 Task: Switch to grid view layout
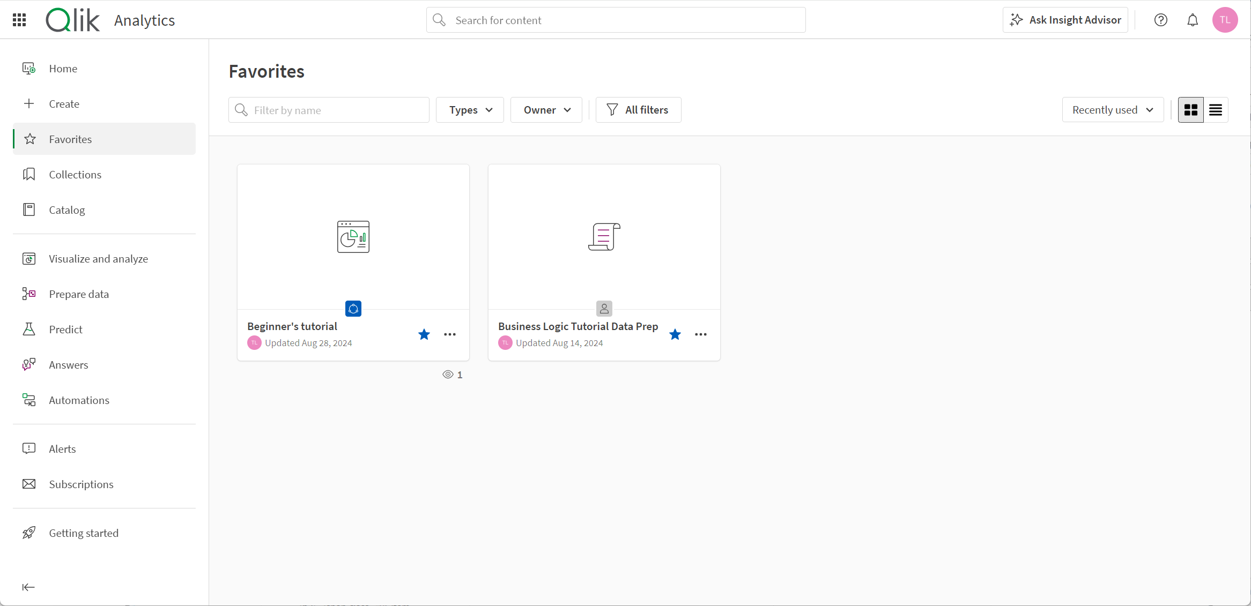point(1190,109)
